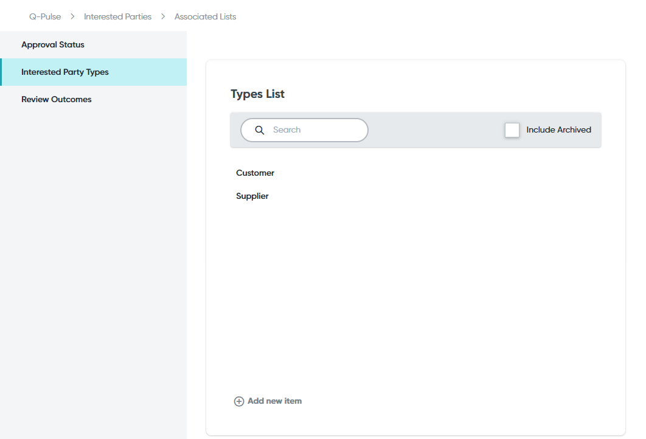Tick the Include Archived checkbox
The image size is (646, 439).
[512, 130]
